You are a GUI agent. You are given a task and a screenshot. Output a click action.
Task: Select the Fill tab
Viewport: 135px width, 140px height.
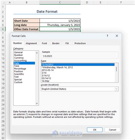click(x=67, y=43)
